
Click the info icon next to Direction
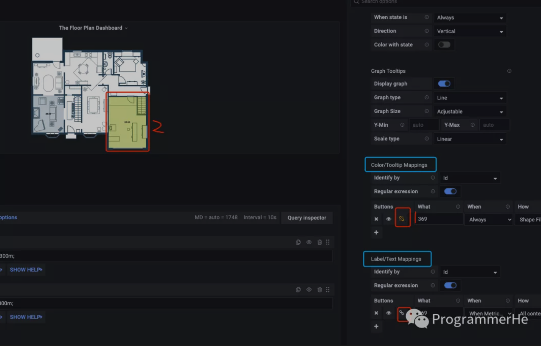click(427, 31)
